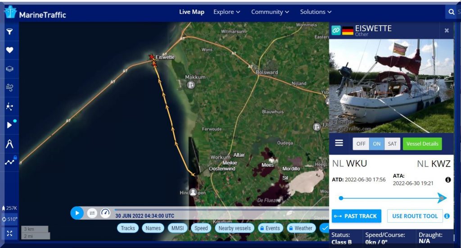Expand the Community dropdown menu
This screenshot has width=461, height=248.
click(270, 12)
